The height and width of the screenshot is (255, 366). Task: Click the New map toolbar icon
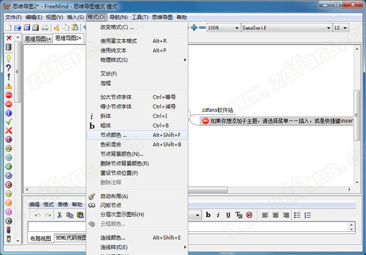click(x=9, y=27)
